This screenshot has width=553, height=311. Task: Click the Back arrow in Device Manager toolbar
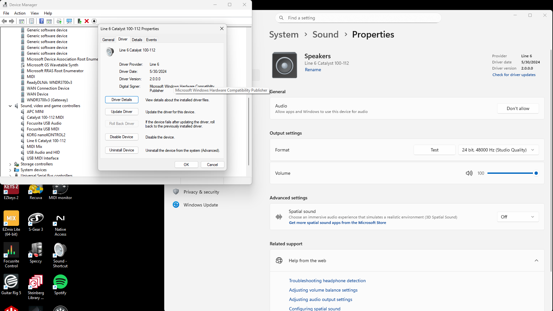4,21
